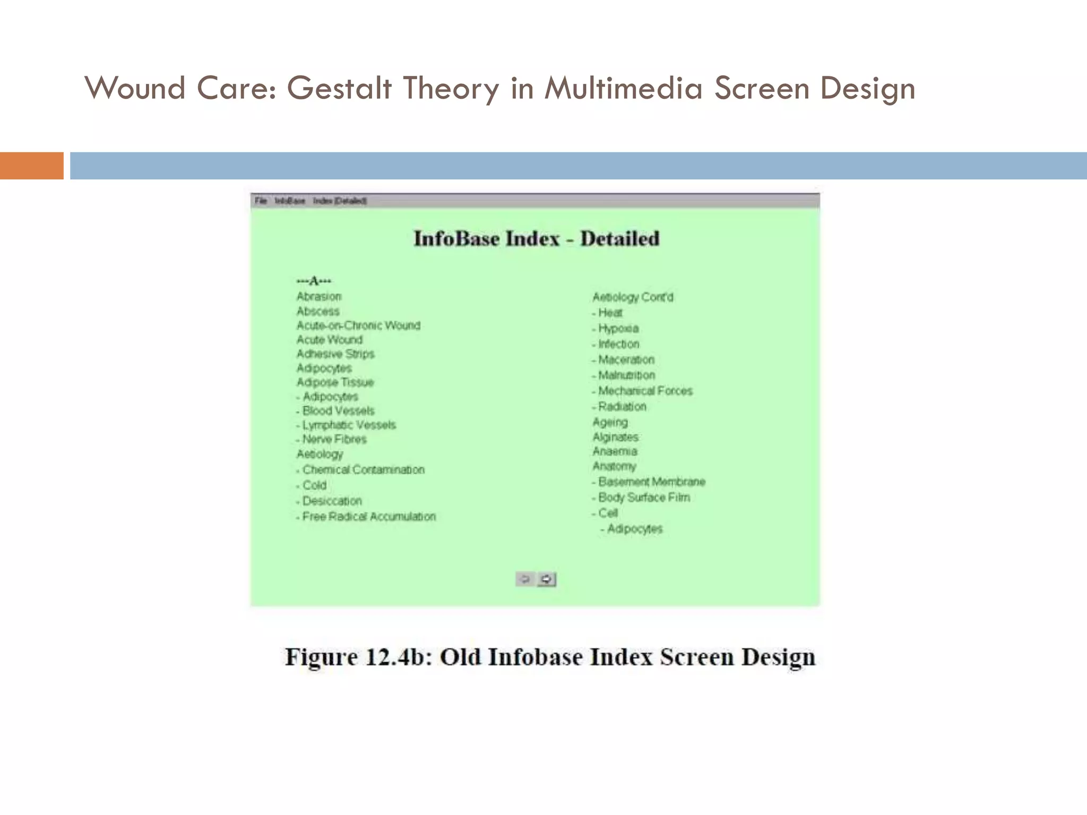Screen dimensions: 1087x815
Task: Open the Aetiology entry in left column
Action: [x=320, y=454]
